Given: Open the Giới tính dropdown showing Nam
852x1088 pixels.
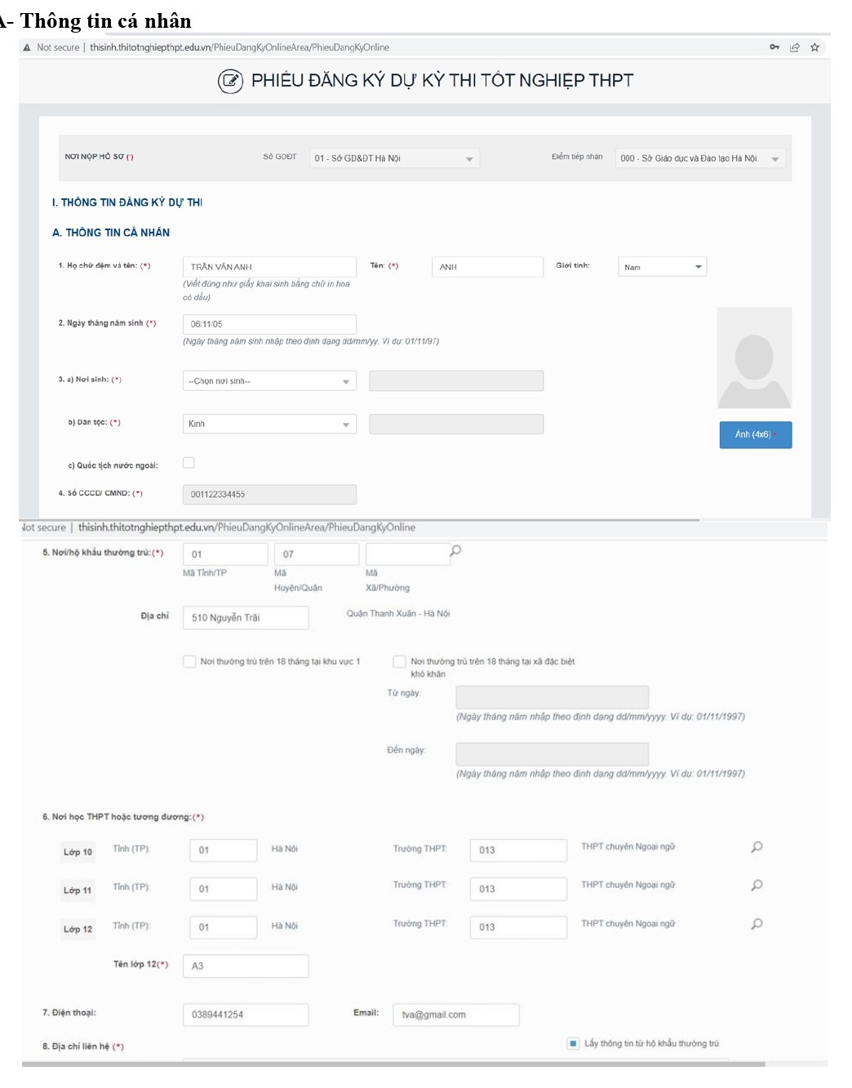Looking at the screenshot, I should [x=662, y=267].
